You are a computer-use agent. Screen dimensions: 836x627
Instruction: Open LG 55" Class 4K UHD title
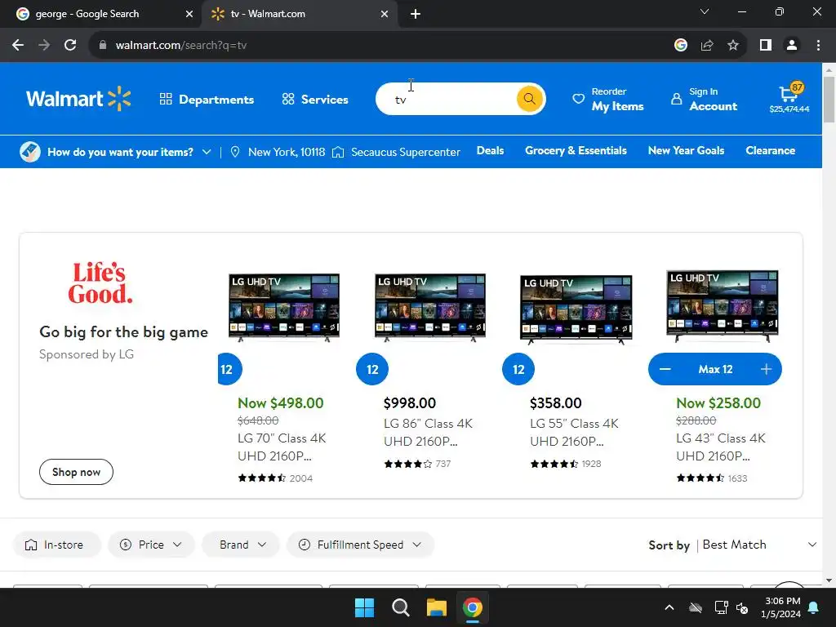(574, 433)
